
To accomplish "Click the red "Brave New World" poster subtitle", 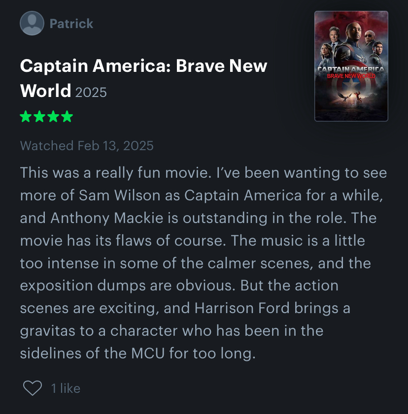I will click(x=351, y=76).
